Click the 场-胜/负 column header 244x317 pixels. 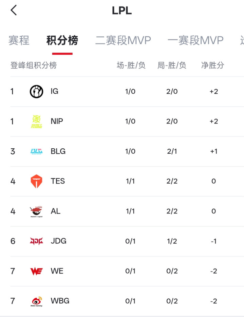pyautogui.click(x=131, y=66)
